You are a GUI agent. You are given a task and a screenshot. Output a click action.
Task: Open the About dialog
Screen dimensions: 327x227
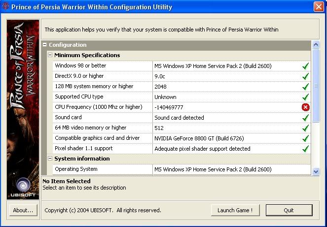pyautogui.click(x=23, y=210)
